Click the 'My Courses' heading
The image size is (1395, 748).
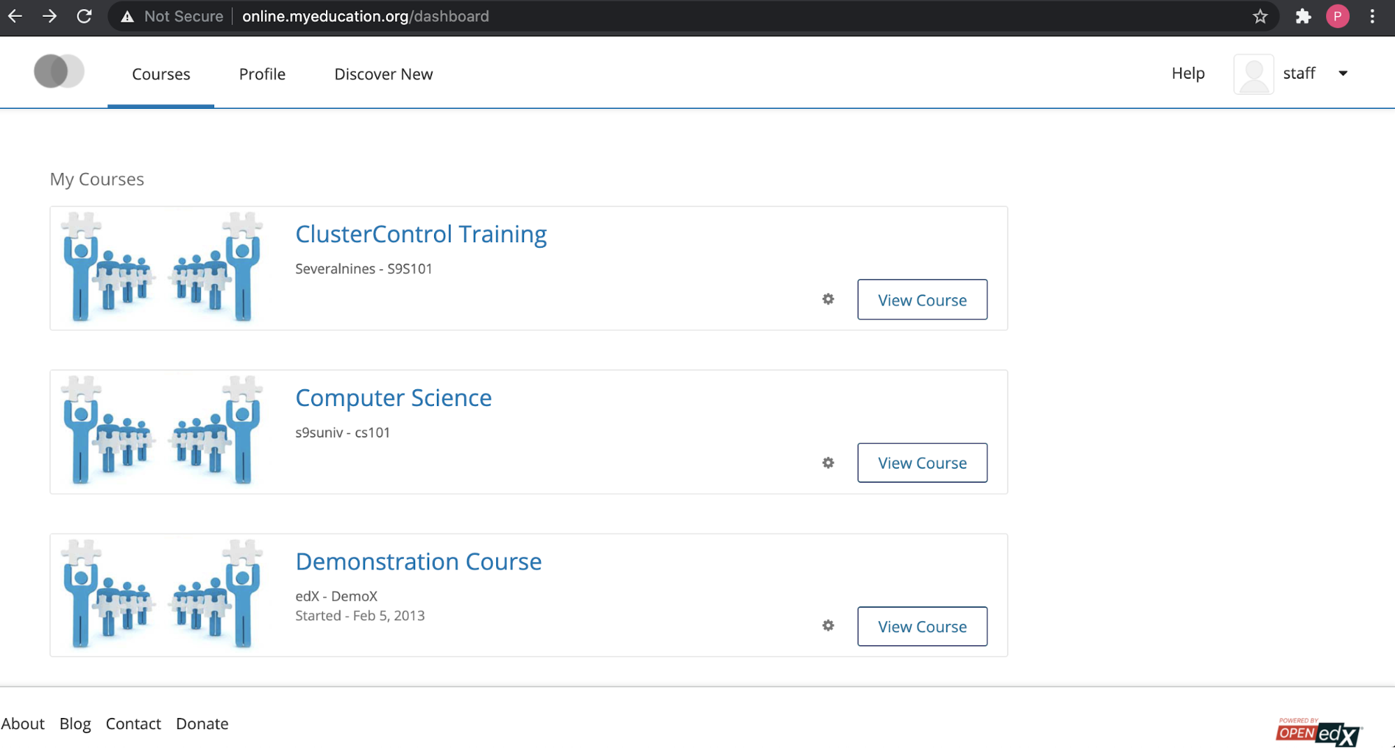pos(97,179)
